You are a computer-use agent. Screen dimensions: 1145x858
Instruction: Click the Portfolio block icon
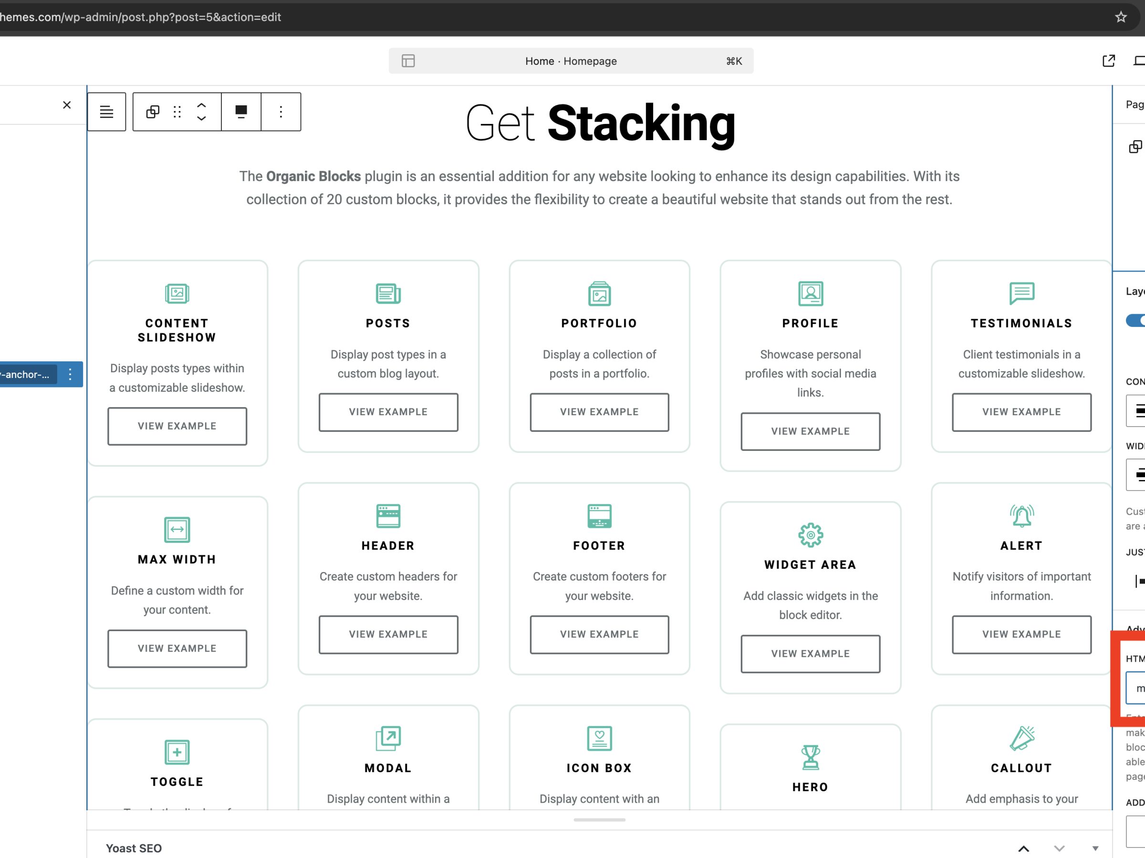599,294
